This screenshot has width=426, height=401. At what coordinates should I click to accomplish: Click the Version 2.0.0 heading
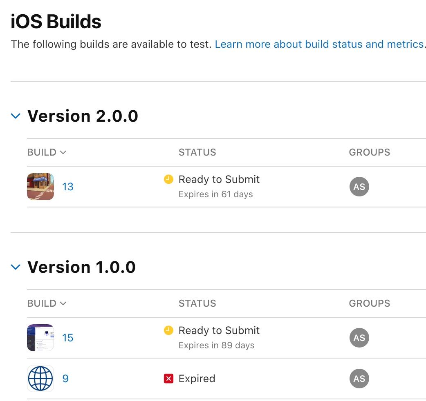pyautogui.click(x=83, y=116)
